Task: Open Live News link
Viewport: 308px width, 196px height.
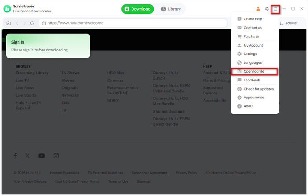Action: coord(25,88)
